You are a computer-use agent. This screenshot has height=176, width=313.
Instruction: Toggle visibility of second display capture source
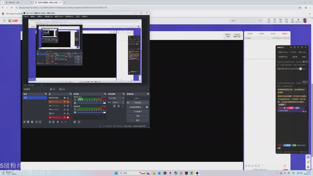(65, 110)
